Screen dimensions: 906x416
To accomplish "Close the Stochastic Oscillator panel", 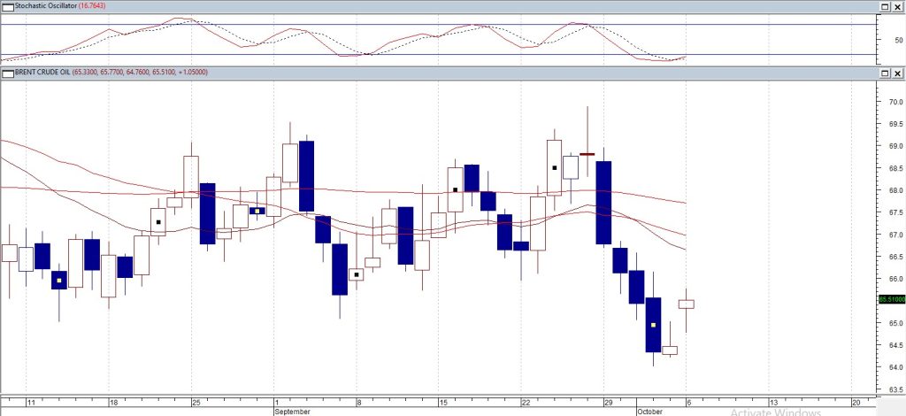I will pyautogui.click(x=897, y=6).
